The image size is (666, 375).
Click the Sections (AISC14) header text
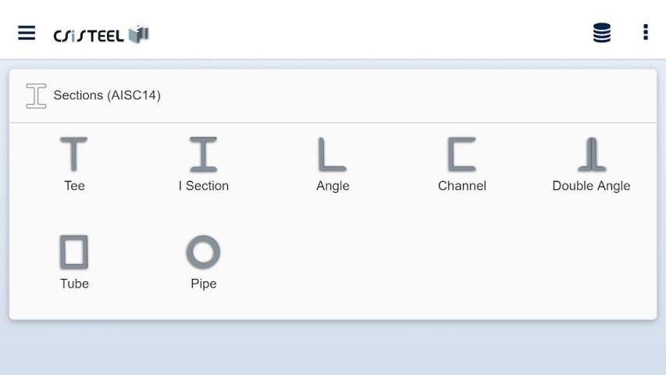107,95
